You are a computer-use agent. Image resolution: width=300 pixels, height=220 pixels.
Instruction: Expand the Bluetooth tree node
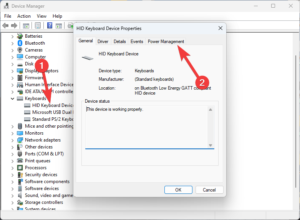[x=12, y=43]
